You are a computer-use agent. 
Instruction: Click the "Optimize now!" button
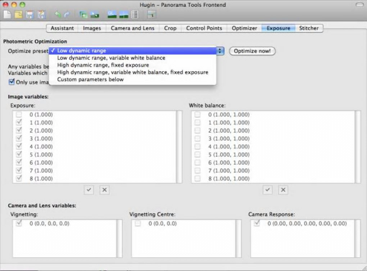(252, 51)
